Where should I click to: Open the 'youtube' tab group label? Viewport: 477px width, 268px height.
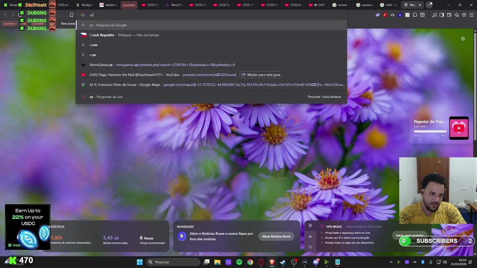pyautogui.click(x=129, y=5)
